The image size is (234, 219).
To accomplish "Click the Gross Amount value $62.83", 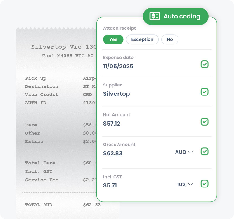I will tap(112, 153).
